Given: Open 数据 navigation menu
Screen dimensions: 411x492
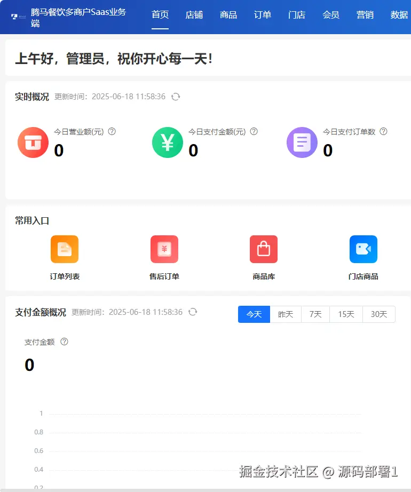Looking at the screenshot, I should (399, 15).
